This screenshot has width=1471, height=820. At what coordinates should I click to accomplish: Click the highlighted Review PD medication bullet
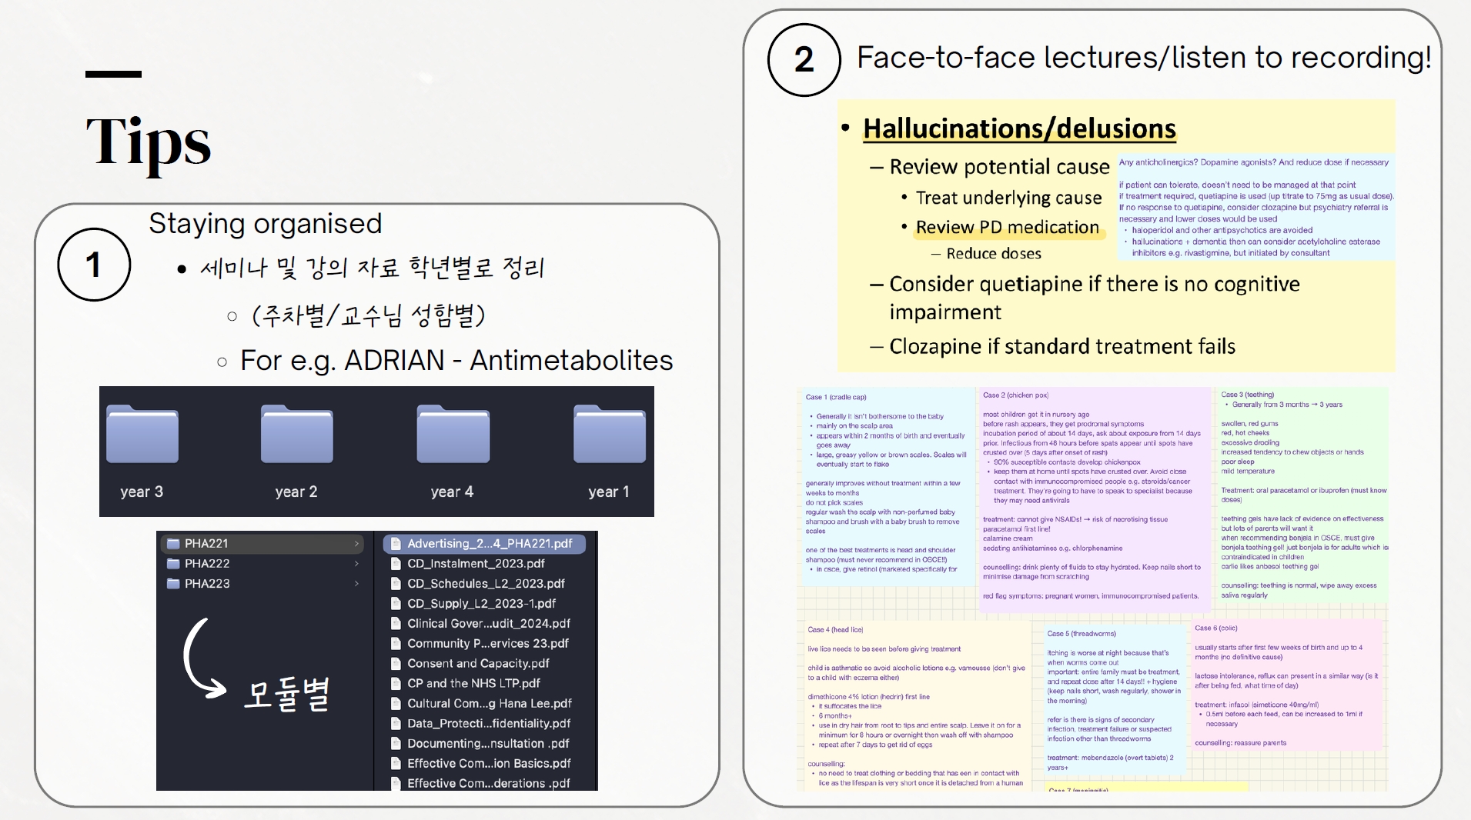click(x=1008, y=227)
